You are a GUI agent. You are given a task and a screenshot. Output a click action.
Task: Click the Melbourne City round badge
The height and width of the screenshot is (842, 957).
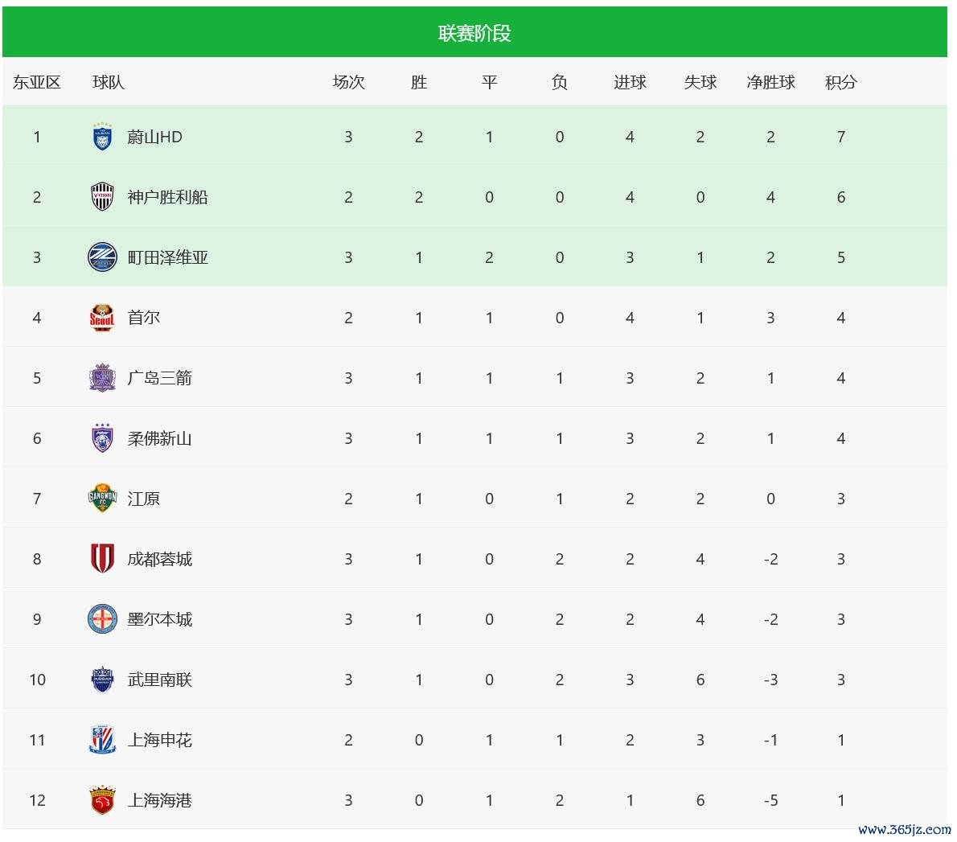point(102,619)
